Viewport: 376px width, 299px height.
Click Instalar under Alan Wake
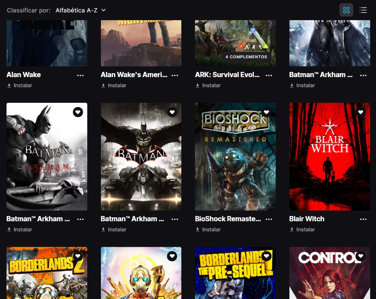pyautogui.click(x=20, y=86)
